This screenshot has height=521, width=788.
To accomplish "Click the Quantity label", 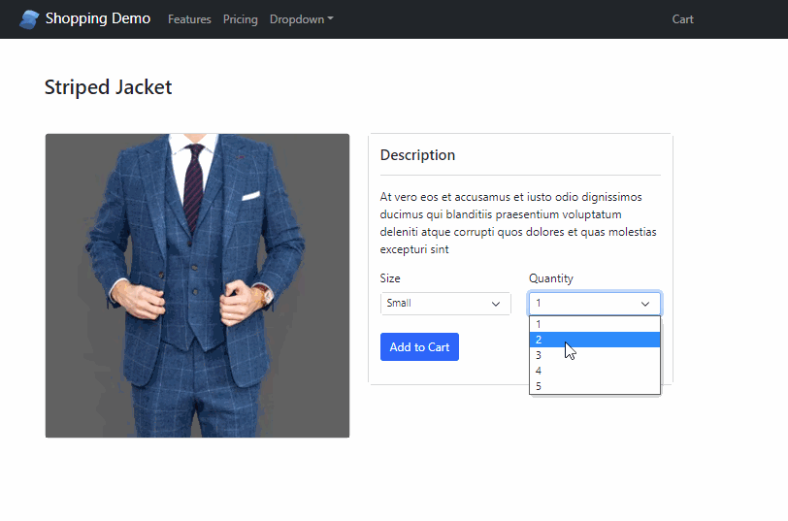I will click(551, 278).
